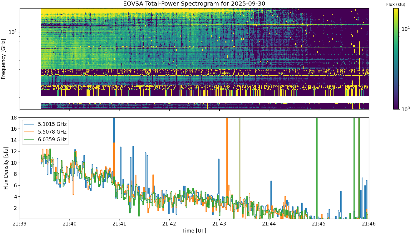Viewport: 411px width, 234px height.
Task: Click the Flux (sfu) colorbar label
Action: coord(396,4)
